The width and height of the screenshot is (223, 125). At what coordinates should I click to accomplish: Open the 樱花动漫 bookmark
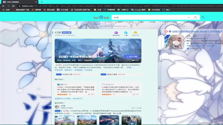[49, 10]
